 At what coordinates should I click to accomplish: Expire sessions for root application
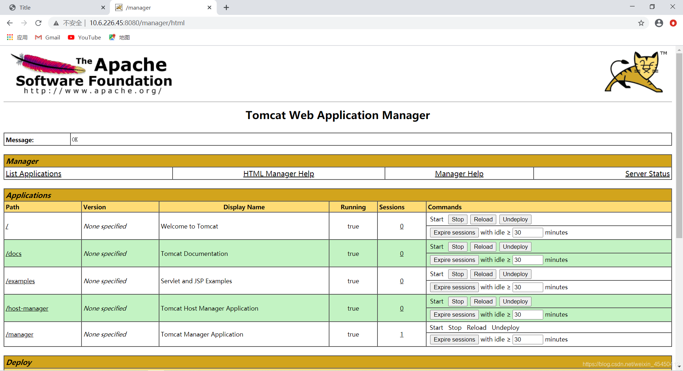454,233
